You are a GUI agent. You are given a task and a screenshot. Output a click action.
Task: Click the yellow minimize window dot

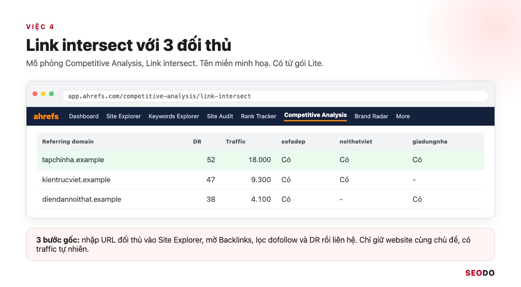click(43, 93)
